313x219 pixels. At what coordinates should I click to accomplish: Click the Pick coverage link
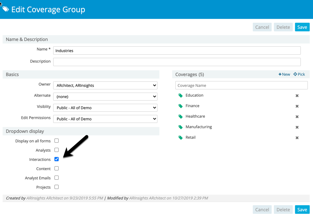tap(299, 74)
